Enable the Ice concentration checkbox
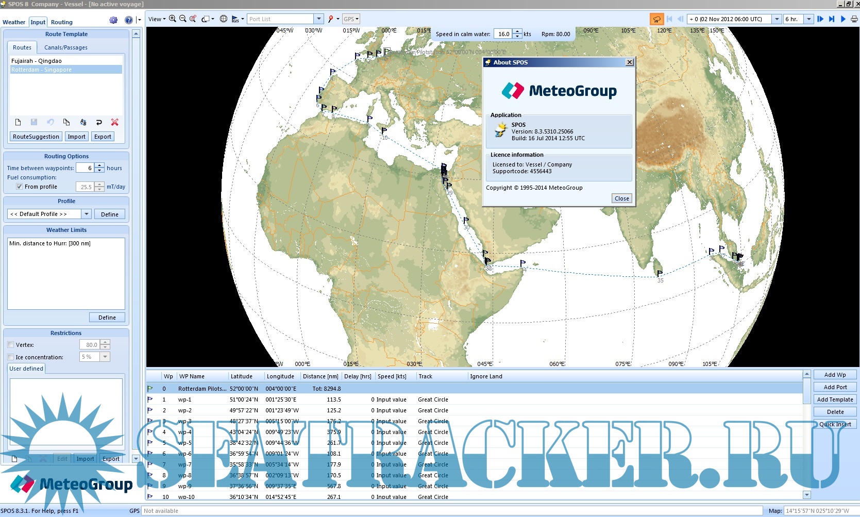This screenshot has width=860, height=517. pos(11,357)
